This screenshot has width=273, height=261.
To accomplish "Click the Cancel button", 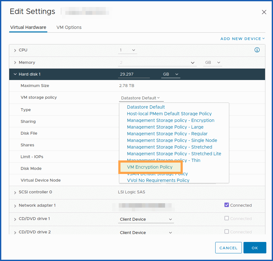I will click(228, 248).
